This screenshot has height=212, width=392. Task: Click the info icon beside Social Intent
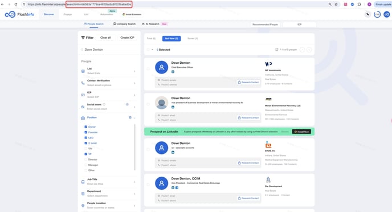tap(104, 104)
